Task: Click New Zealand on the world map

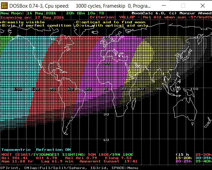Action: tap(208, 122)
